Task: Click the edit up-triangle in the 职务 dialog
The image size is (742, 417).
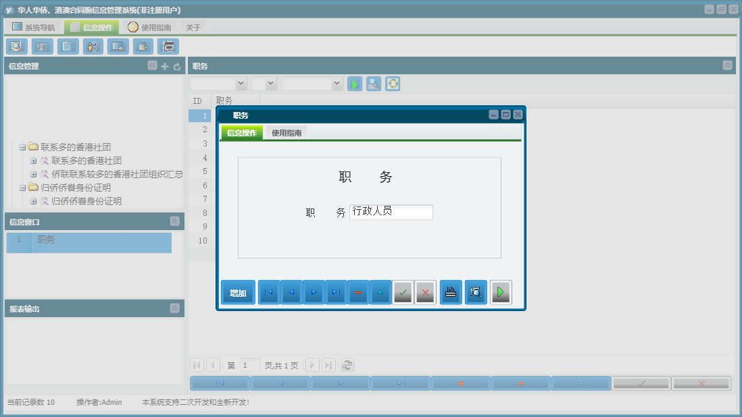Action: [x=380, y=292]
